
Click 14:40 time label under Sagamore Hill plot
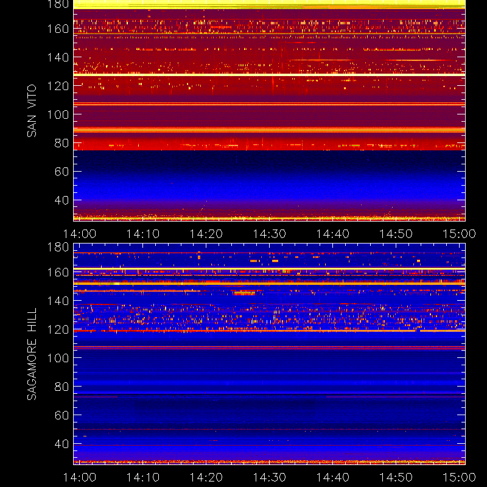[x=332, y=477]
